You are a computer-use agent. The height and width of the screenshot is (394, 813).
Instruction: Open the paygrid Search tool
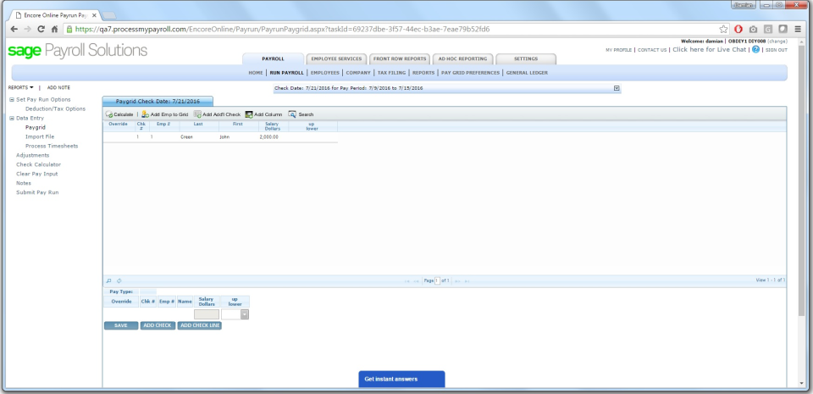tap(292, 114)
